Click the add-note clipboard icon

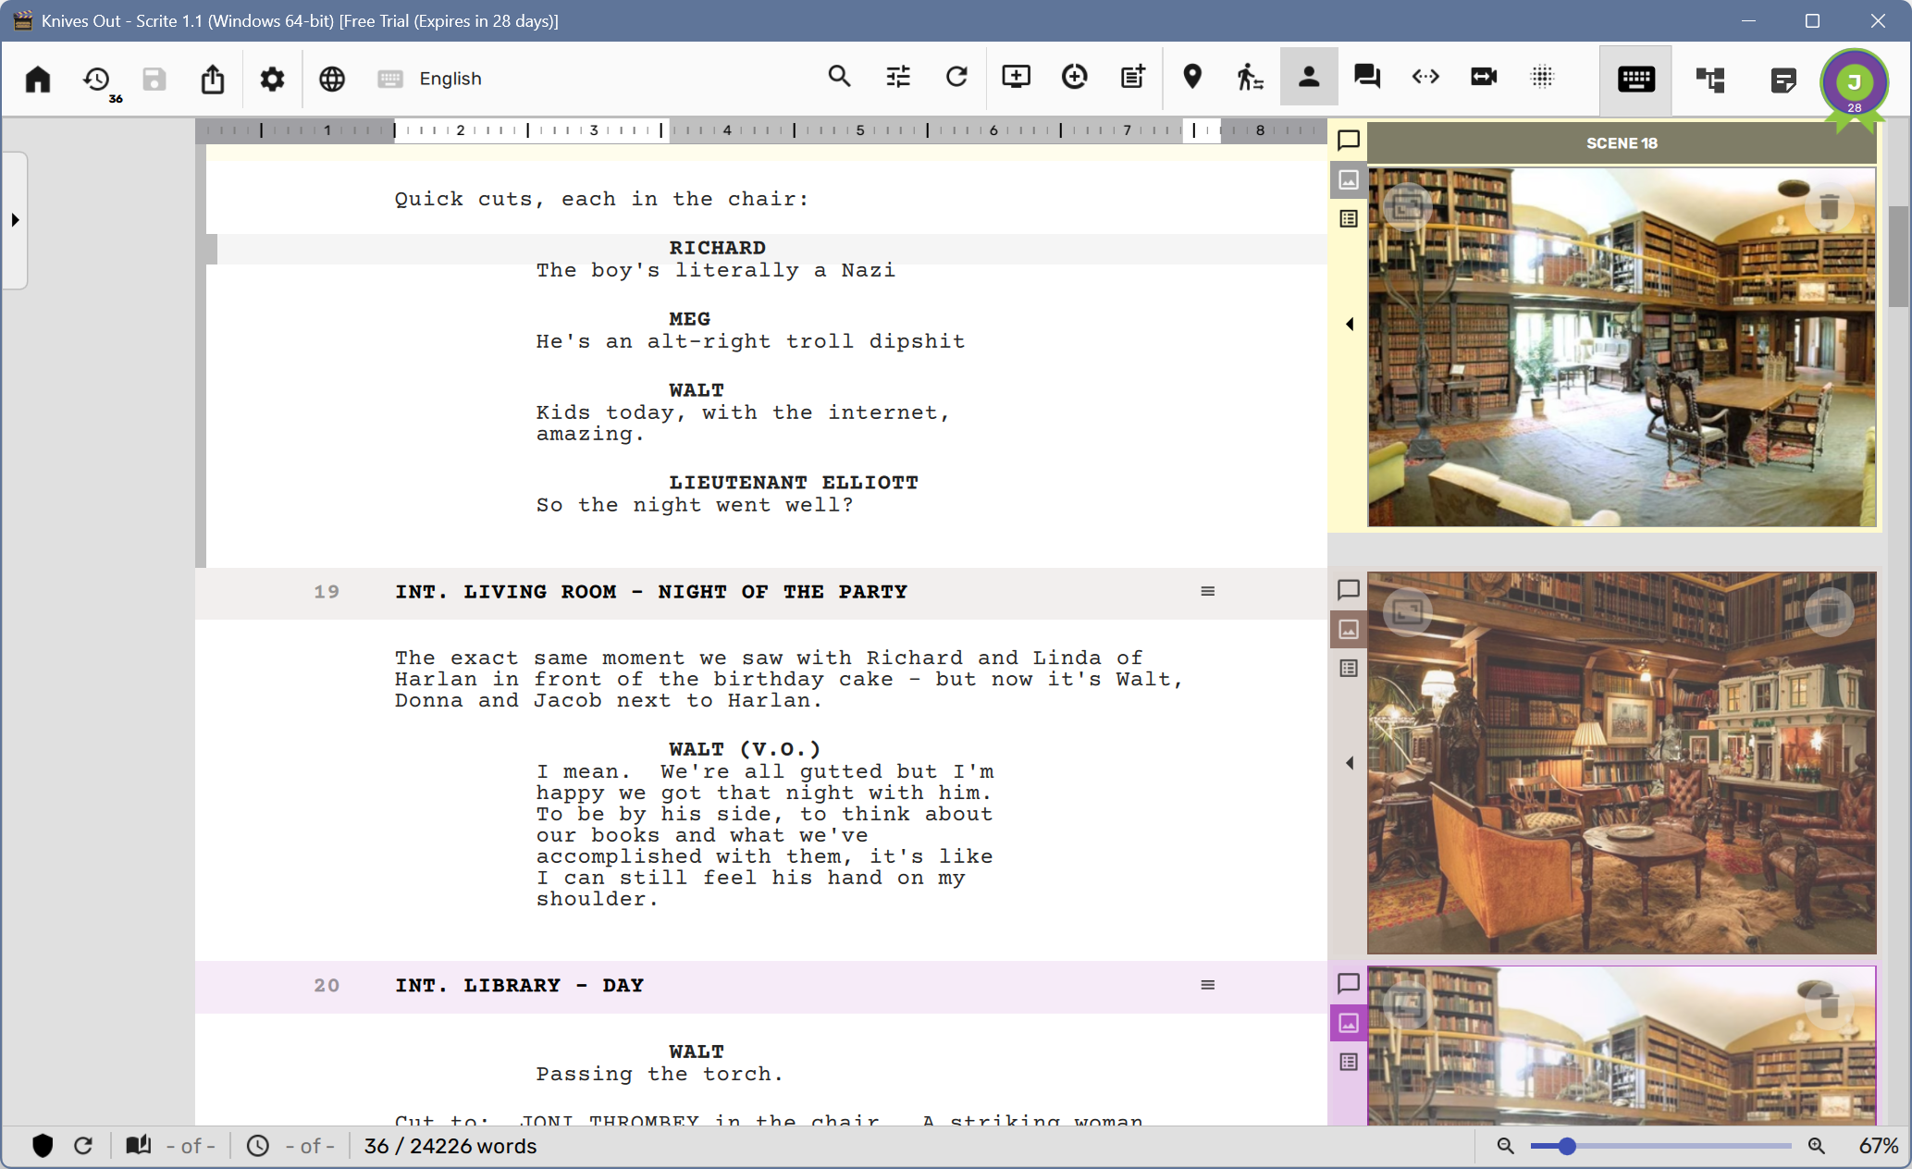click(x=1133, y=77)
